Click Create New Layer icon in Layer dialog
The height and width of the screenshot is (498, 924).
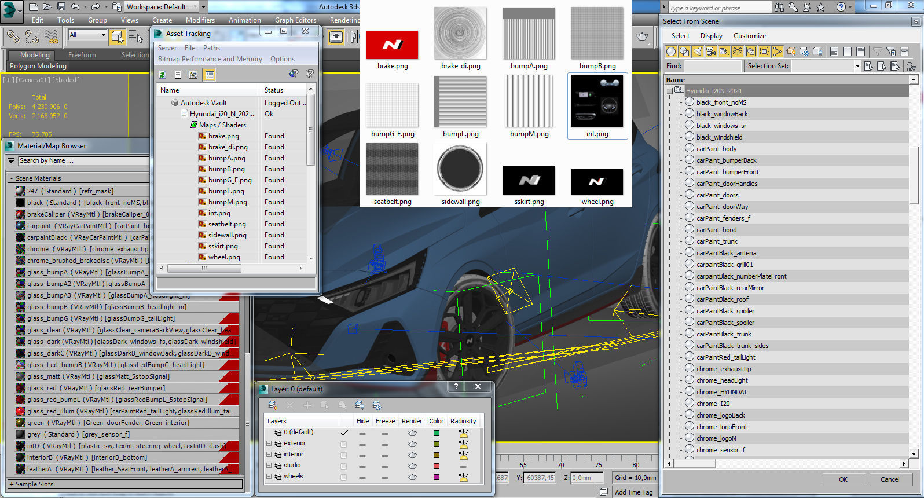[x=273, y=405]
